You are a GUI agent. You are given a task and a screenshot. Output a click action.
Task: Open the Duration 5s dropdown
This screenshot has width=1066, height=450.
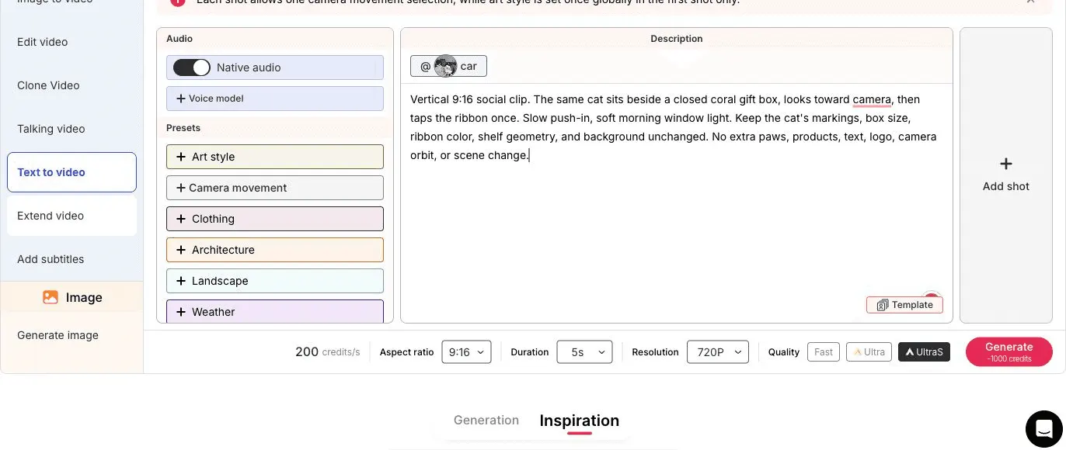584,351
